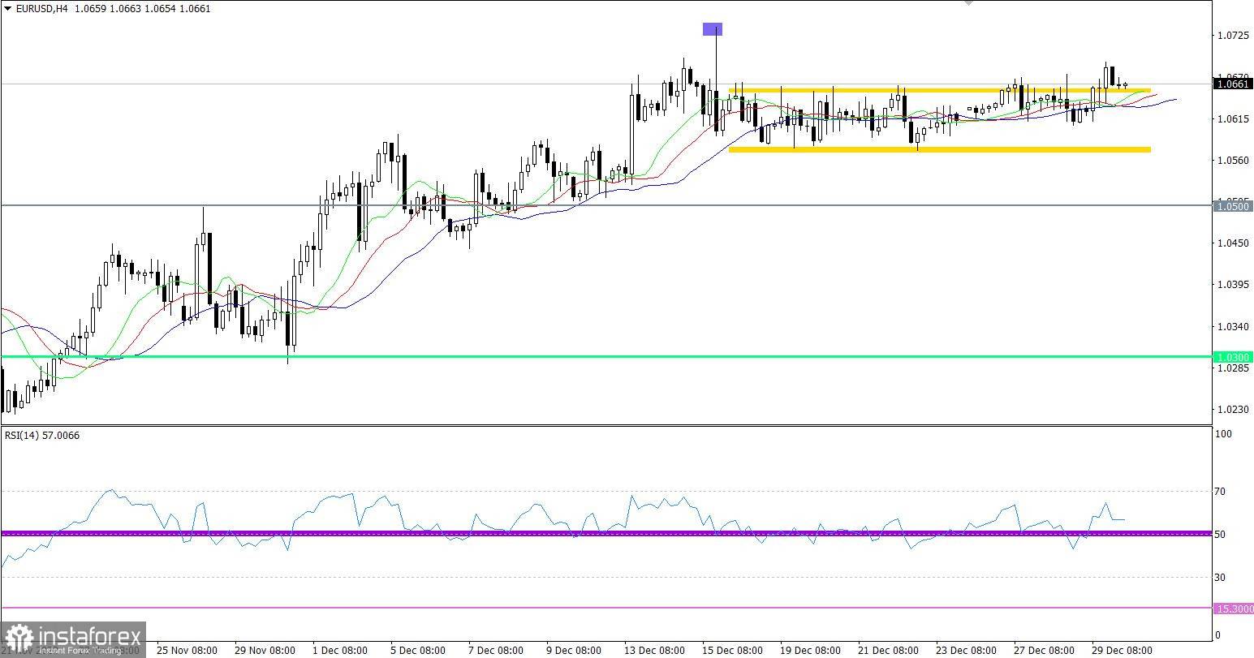
Task: Select the upper yellow range resistance line
Action: [939, 89]
